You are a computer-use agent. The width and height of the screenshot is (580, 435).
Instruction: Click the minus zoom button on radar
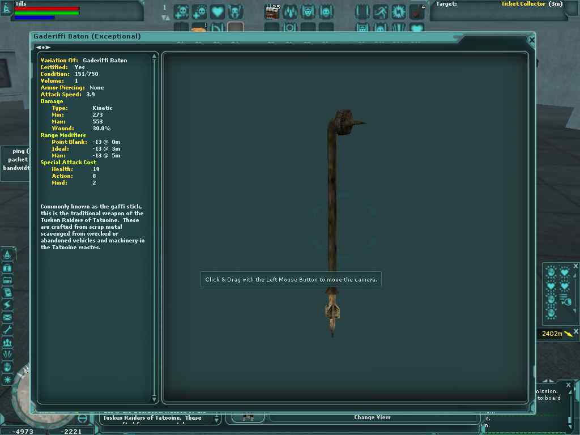click(x=83, y=419)
